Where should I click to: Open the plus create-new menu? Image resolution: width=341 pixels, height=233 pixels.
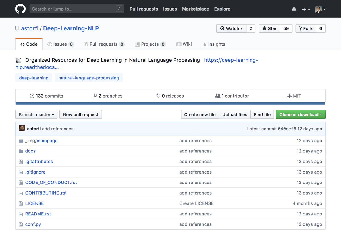click(x=306, y=9)
